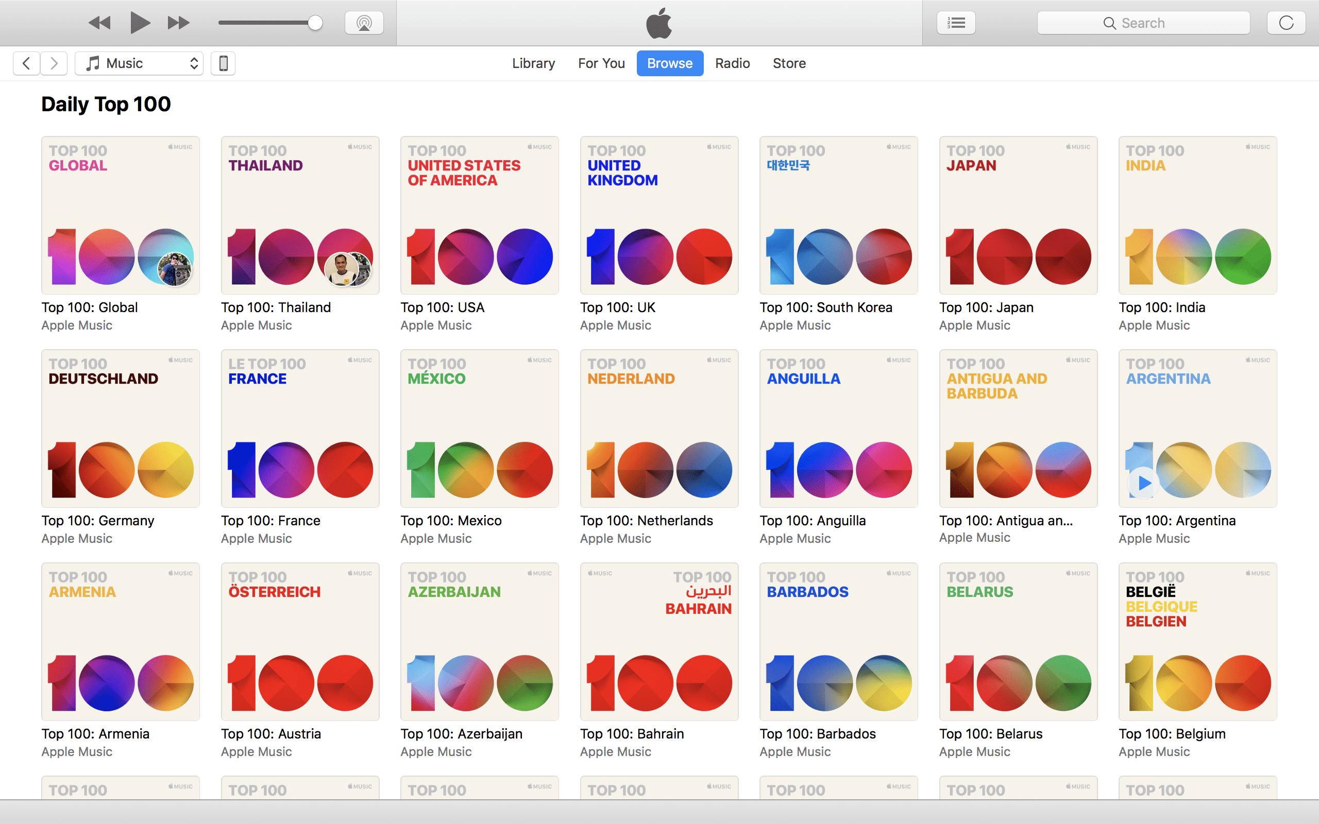This screenshot has height=824, width=1319.
Task: Play Top 100 Argentina with overlay button
Action: (1143, 483)
